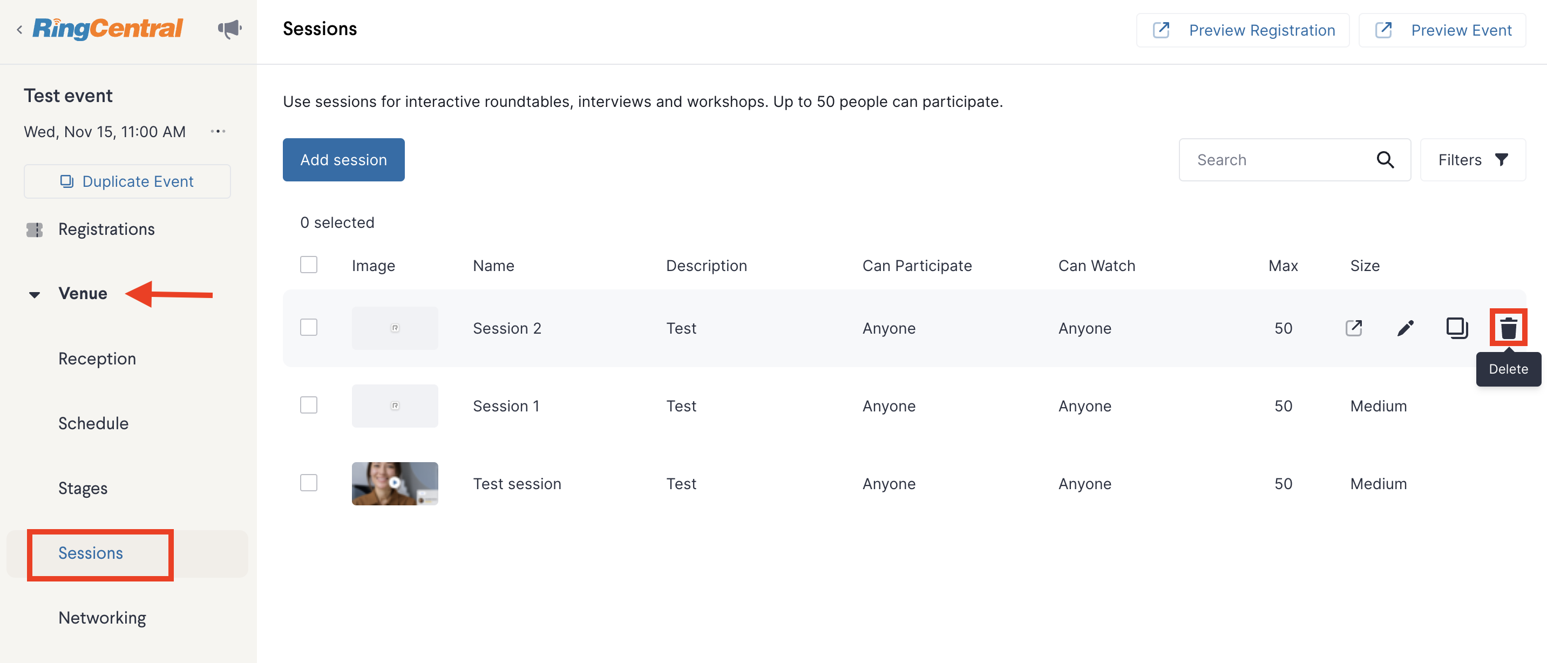This screenshot has height=663, width=1547.
Task: Tick the Session 1 row checkbox
Action: pos(309,405)
